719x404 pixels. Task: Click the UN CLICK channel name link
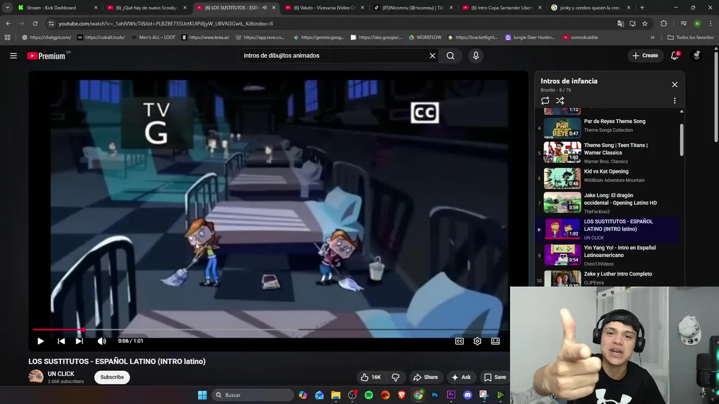pyautogui.click(x=61, y=374)
